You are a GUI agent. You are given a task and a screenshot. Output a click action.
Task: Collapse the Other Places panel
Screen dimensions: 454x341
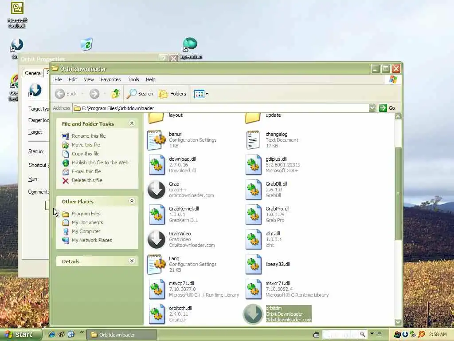coord(132,201)
